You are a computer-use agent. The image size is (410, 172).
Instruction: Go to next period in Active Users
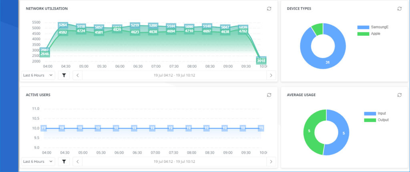coord(271,161)
